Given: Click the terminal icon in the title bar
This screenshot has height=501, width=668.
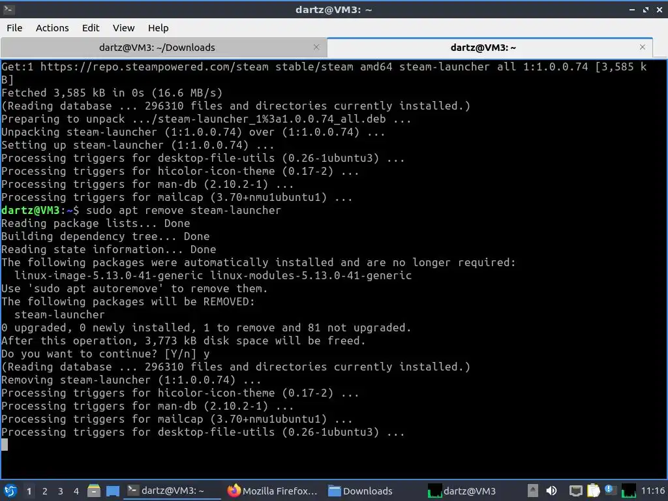Looking at the screenshot, I should pos(8,9).
